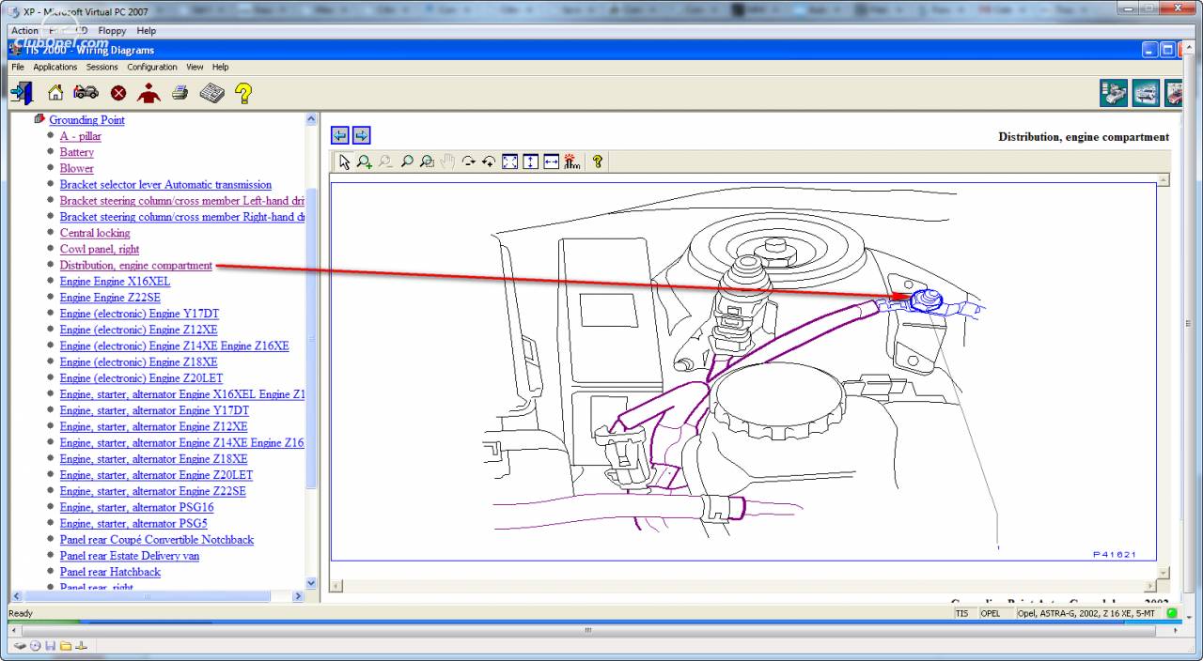The width and height of the screenshot is (1203, 661).
Task: Select the zoom in magnifier tool
Action: [x=364, y=161]
